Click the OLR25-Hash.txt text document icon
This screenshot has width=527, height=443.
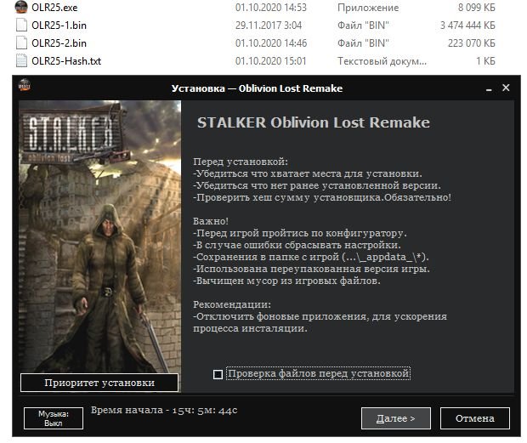[x=21, y=60]
